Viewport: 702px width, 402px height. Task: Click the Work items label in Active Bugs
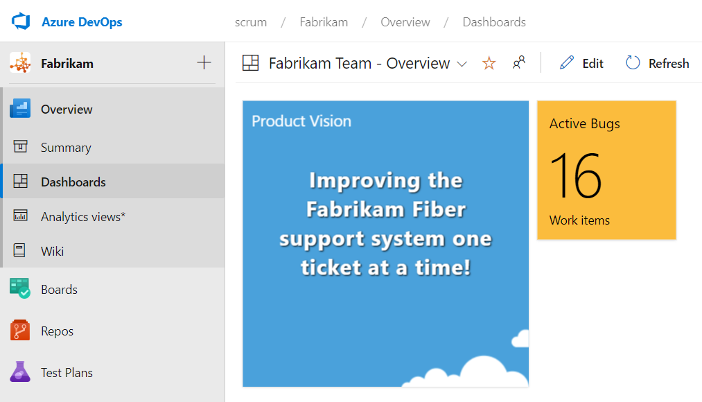click(580, 220)
